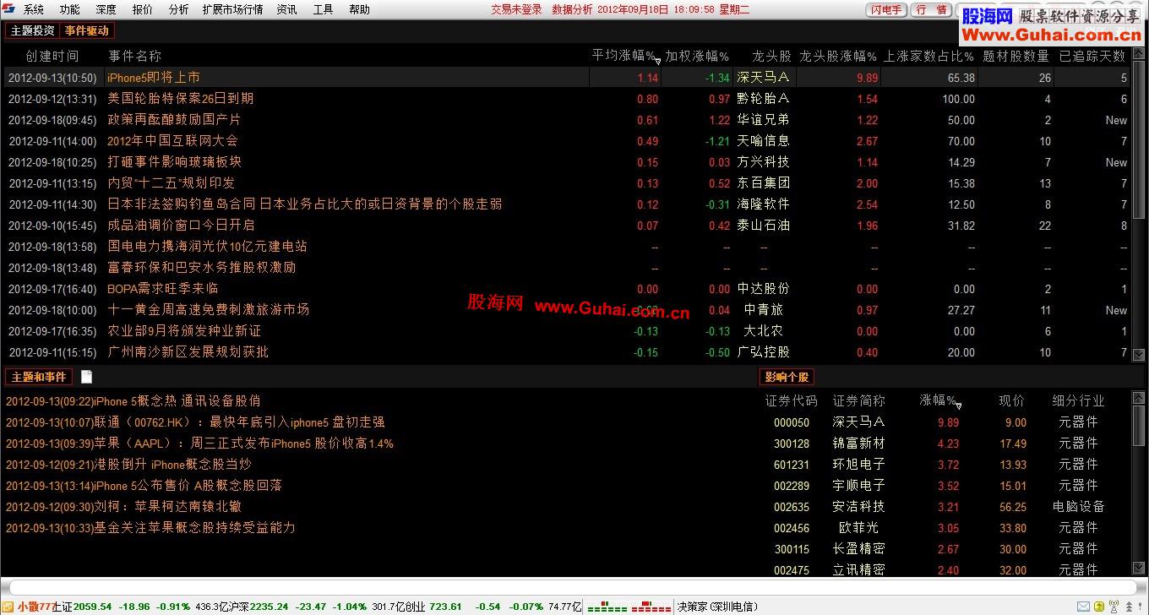Sort by 题材股数量 column header

tap(1016, 56)
